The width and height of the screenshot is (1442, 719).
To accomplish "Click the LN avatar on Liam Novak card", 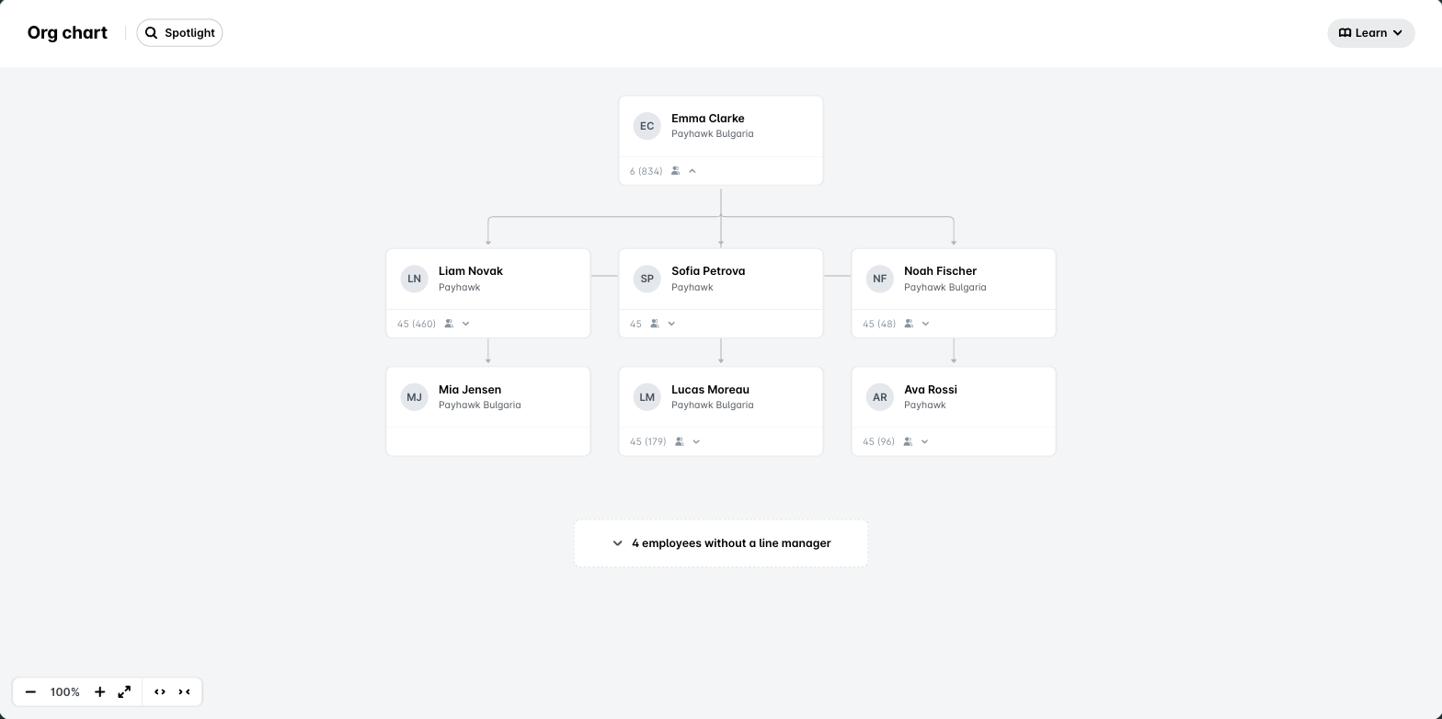I will [415, 279].
